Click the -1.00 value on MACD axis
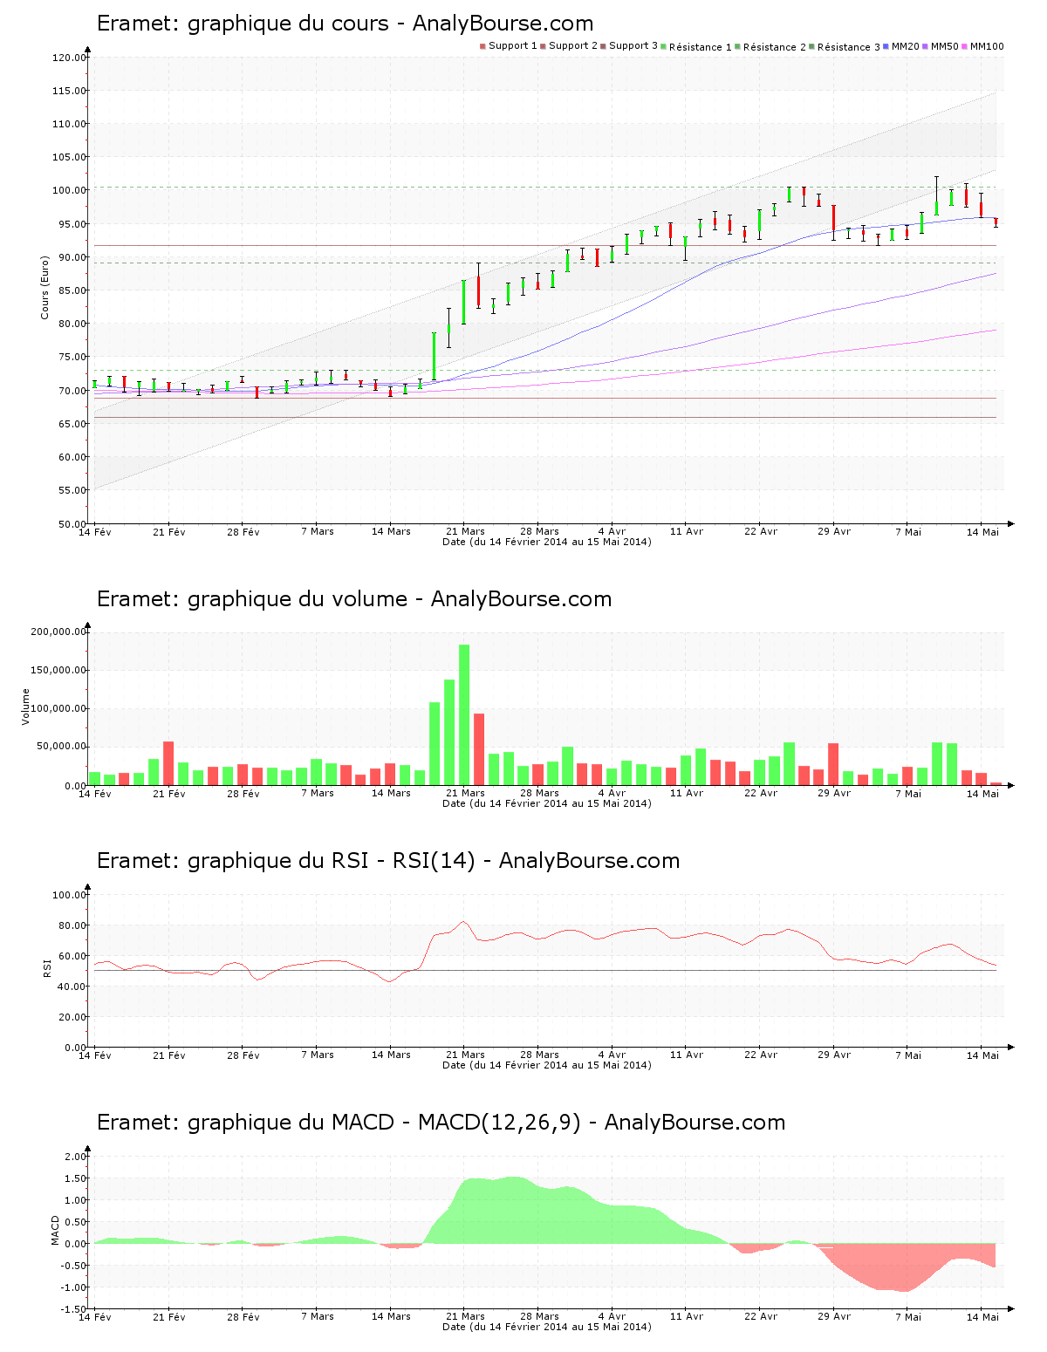The width and height of the screenshot is (1047, 1352). (73, 1287)
